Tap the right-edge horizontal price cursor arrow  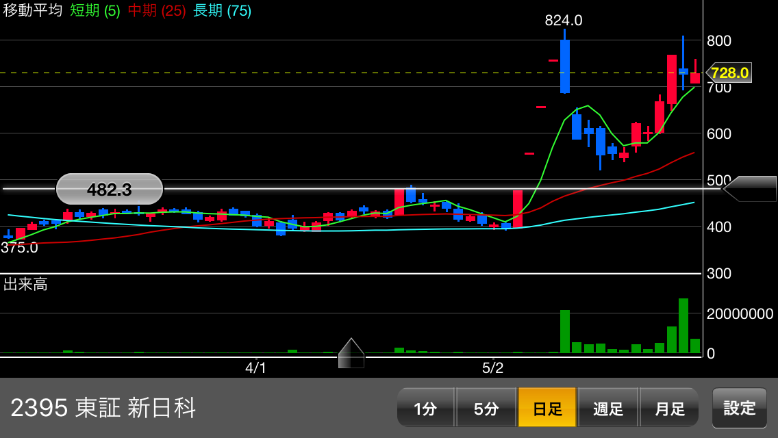tap(751, 189)
